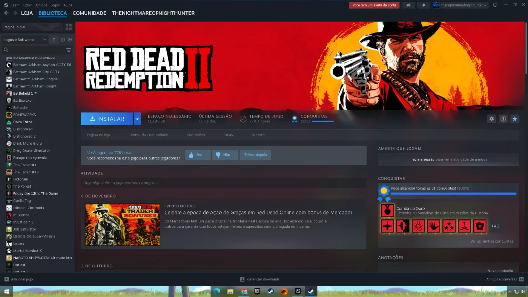The width and height of the screenshot is (528, 297).
Task: Open the announcements megaphone icon
Action: pyautogui.click(x=408, y=5)
